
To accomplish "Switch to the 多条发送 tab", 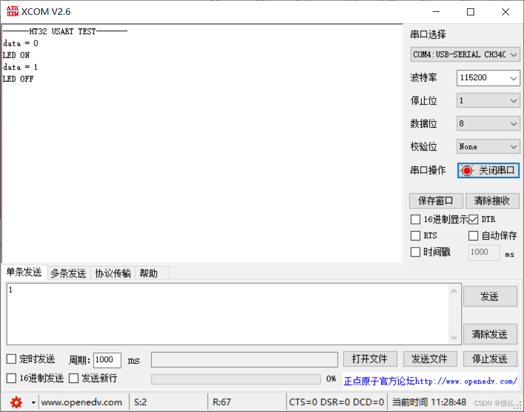I will (x=68, y=273).
